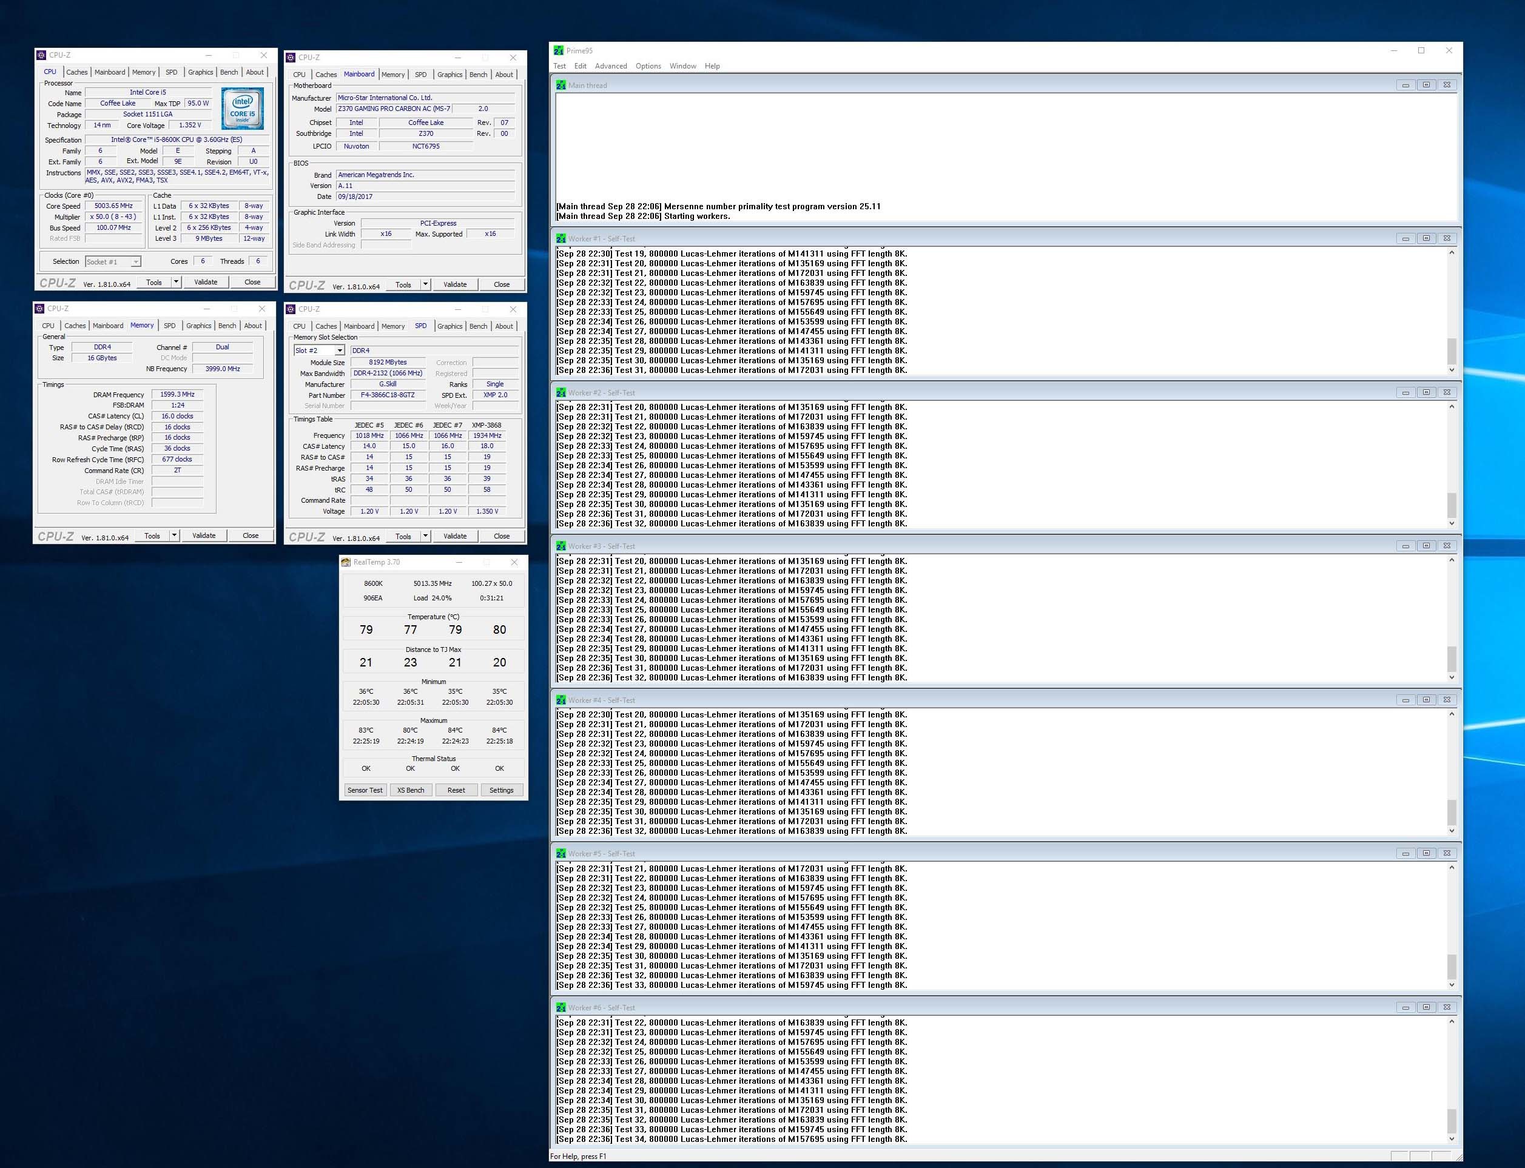
Task: Click DRAM Frequency value 1599.3 MHz
Action: tap(177, 394)
